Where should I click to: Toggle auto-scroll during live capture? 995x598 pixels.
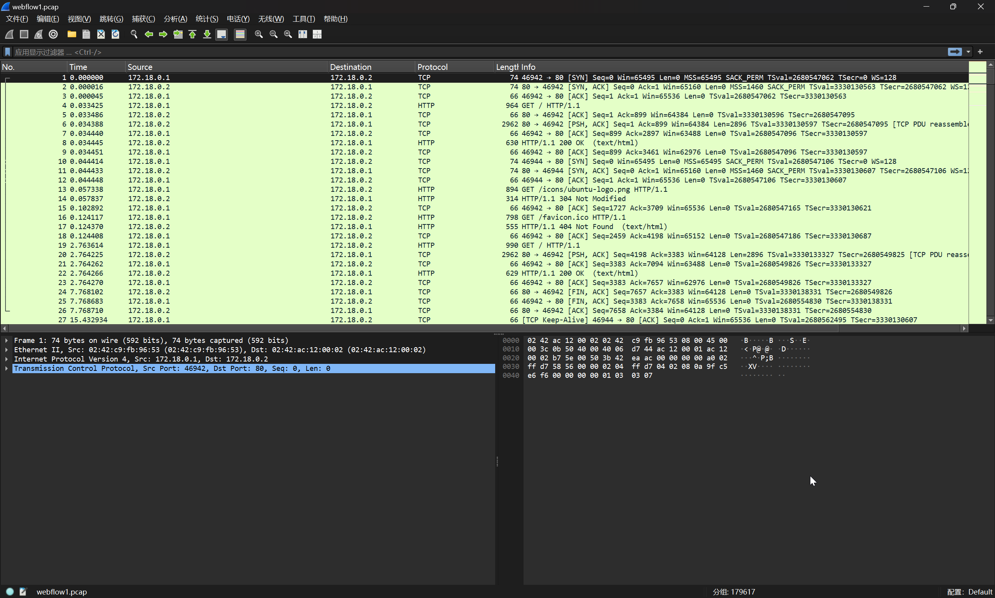[222, 34]
